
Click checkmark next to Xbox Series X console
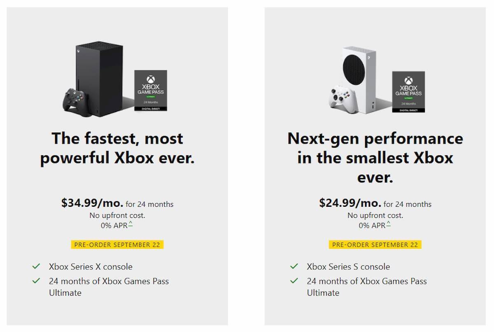pyautogui.click(x=36, y=267)
